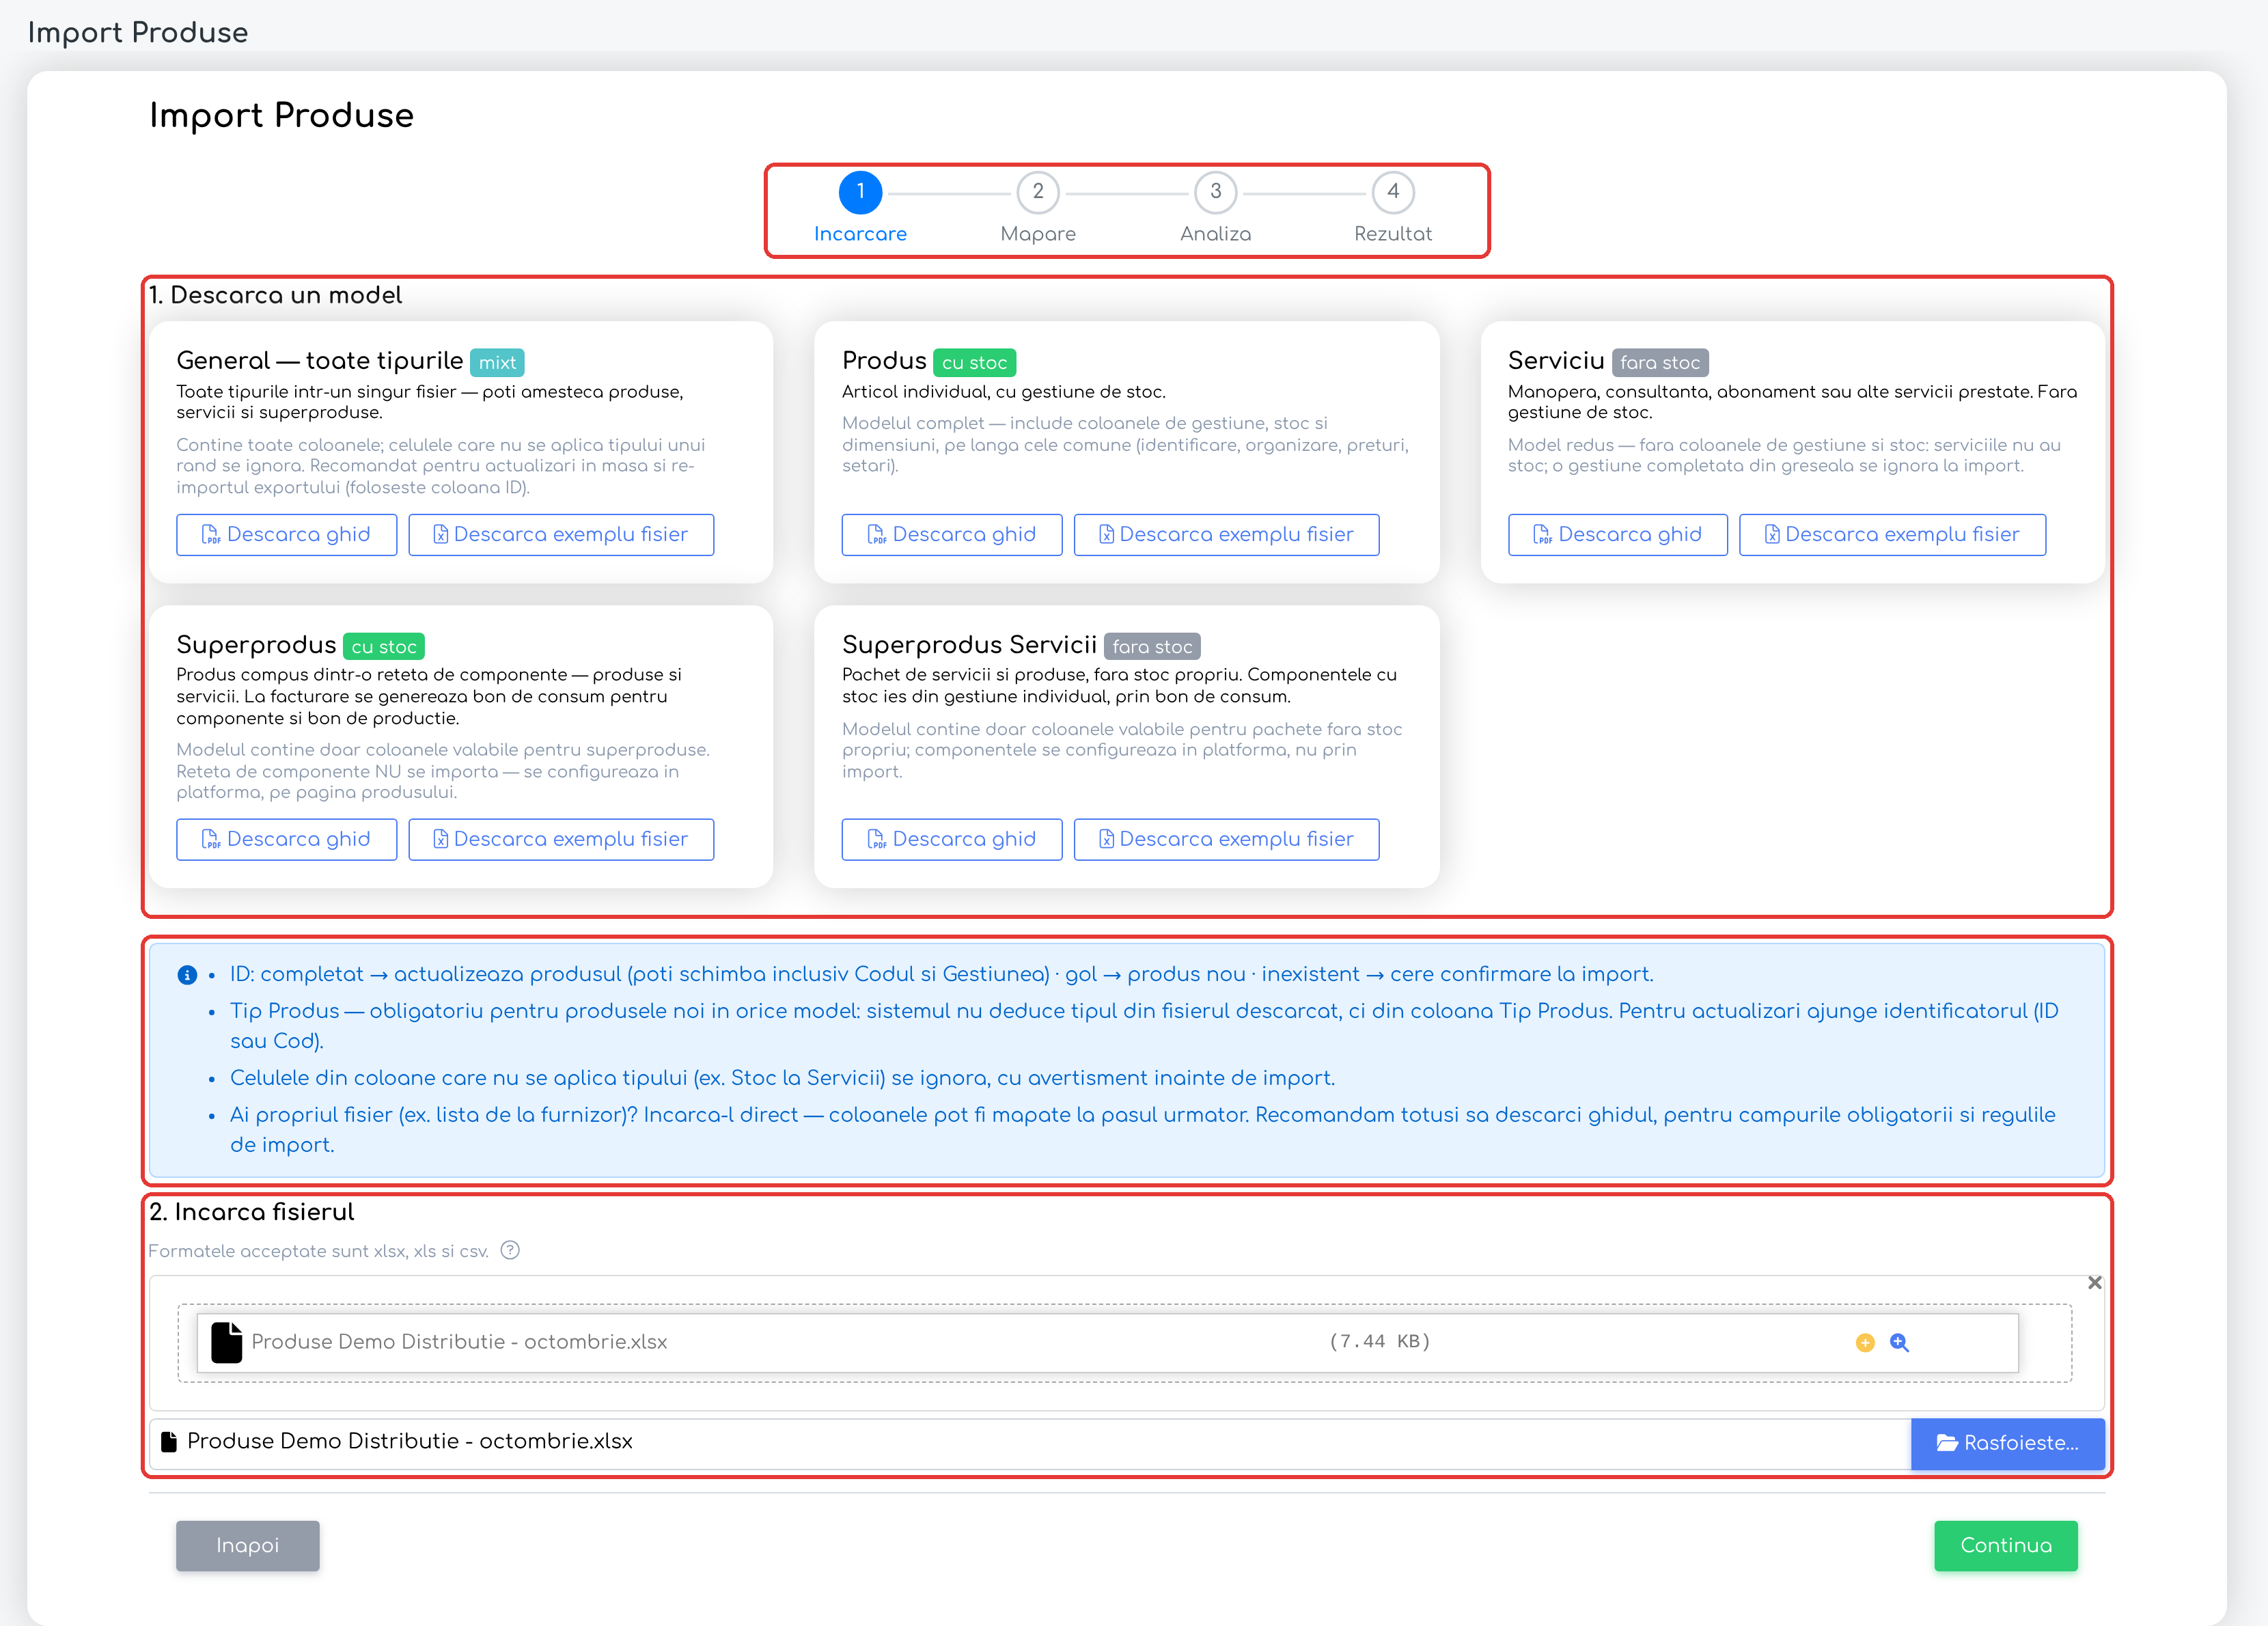The width and height of the screenshot is (2268, 1626).
Task: Download guide for Produs model
Action: pyautogui.click(x=952, y=534)
